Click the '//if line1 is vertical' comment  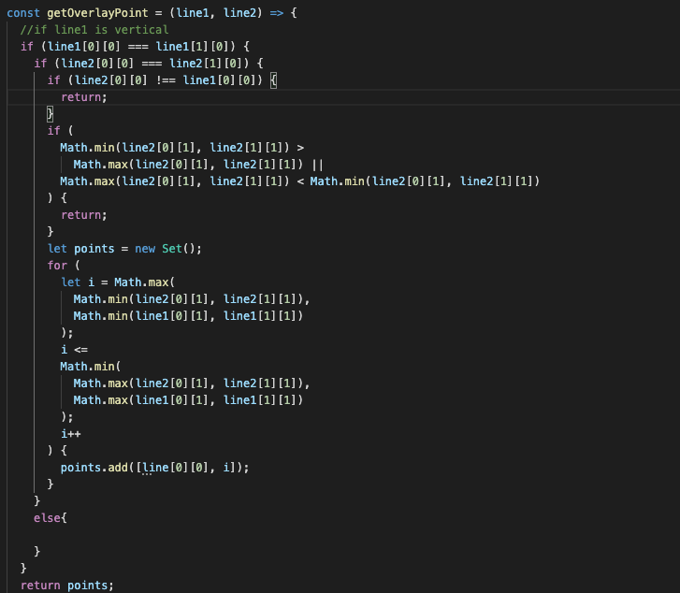94,30
